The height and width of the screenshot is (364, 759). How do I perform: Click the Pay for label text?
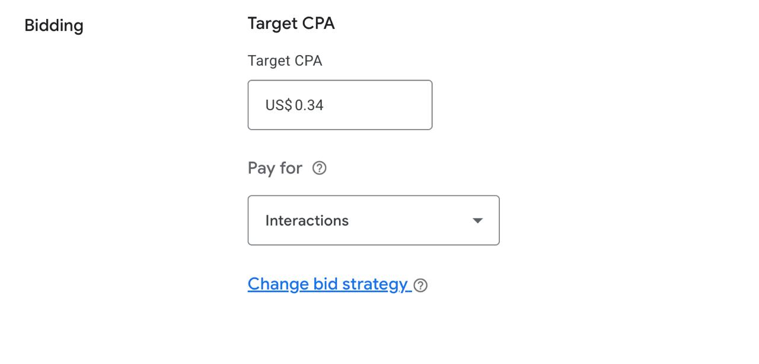[x=275, y=168]
